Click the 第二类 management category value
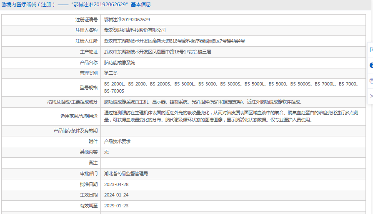 (110, 73)
